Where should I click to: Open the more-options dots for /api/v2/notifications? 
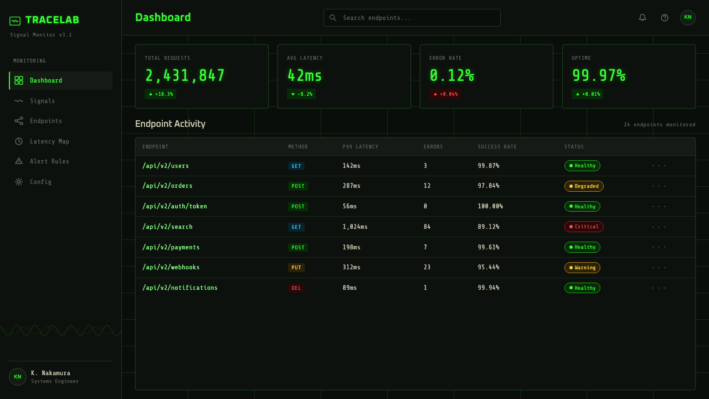(659, 288)
